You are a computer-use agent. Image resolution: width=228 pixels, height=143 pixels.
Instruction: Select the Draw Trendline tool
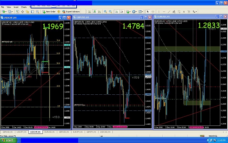[169, 12]
